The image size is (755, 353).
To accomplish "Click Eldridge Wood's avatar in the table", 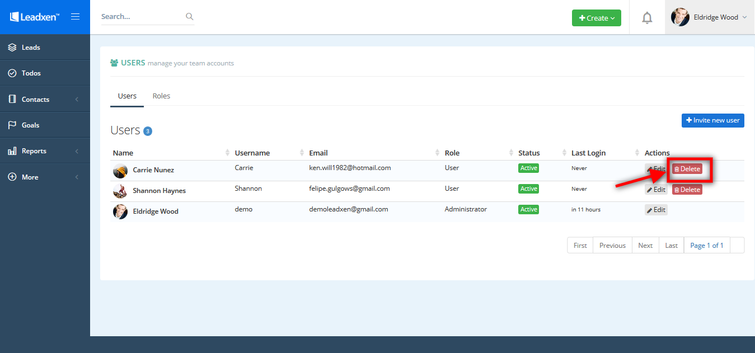I will pyautogui.click(x=120, y=211).
